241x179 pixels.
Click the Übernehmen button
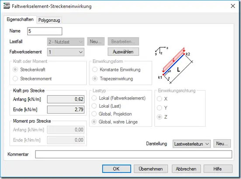[x=150, y=169]
